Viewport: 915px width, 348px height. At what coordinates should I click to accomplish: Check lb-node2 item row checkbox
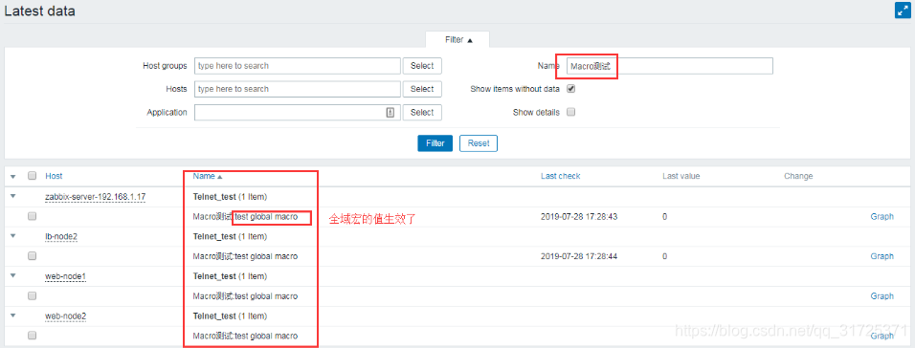(33, 256)
